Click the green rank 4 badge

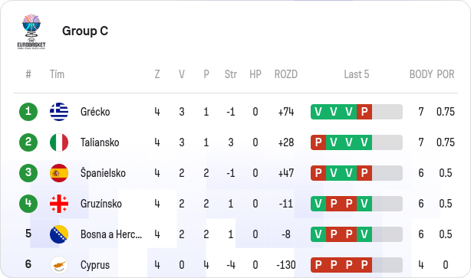point(28,204)
